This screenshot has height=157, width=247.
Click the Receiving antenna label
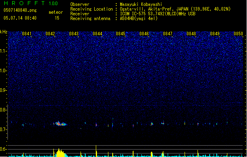tap(90, 18)
